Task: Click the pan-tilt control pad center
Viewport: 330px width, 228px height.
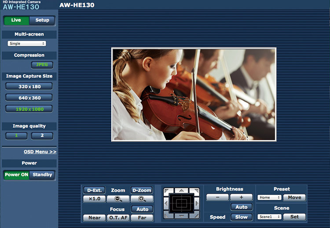Action: [x=181, y=203]
